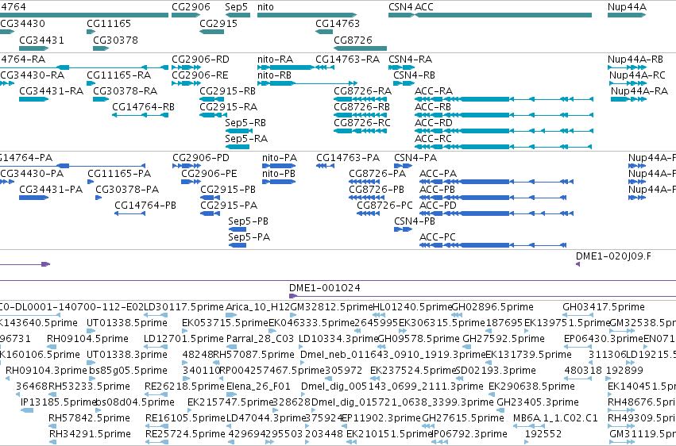This screenshot has height=446, width=676.
Task: Select the LD30117.5prime EST label
Action: click(183, 307)
